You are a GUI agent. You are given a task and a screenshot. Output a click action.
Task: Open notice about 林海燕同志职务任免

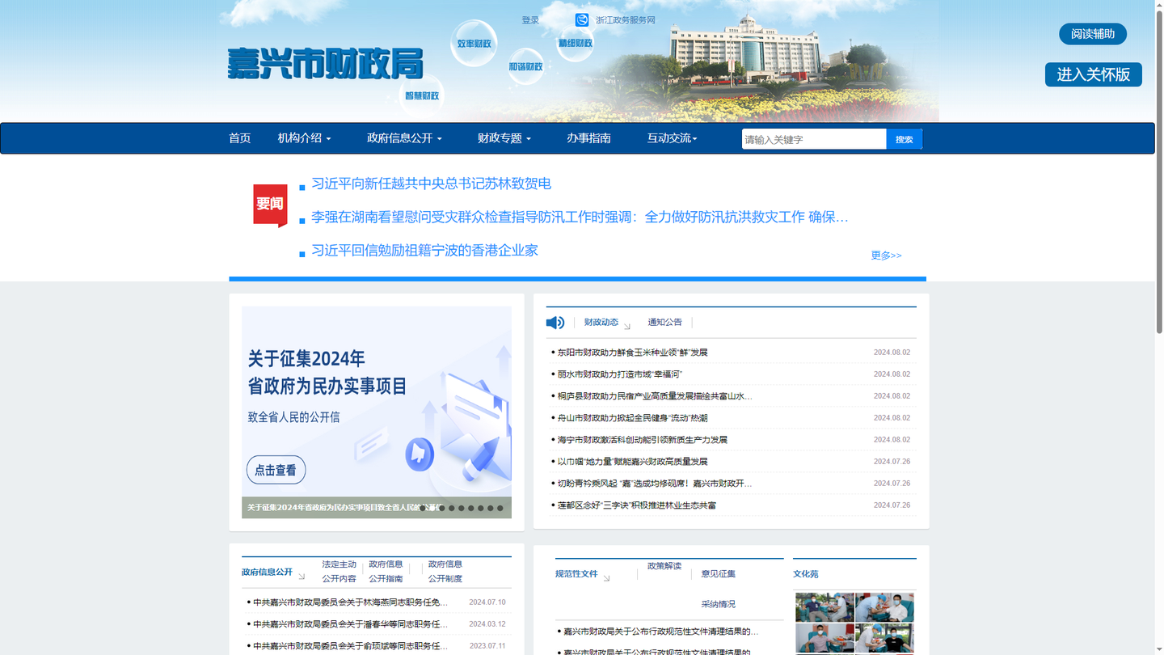350,602
